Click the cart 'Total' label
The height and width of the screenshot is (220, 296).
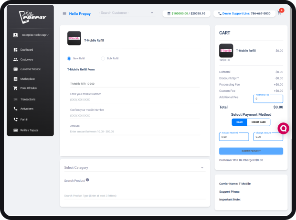223,107
